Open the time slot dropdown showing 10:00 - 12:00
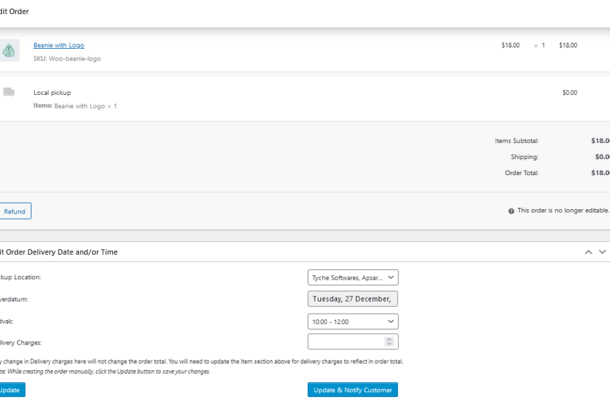This screenshot has width=610, height=401. 353,321
